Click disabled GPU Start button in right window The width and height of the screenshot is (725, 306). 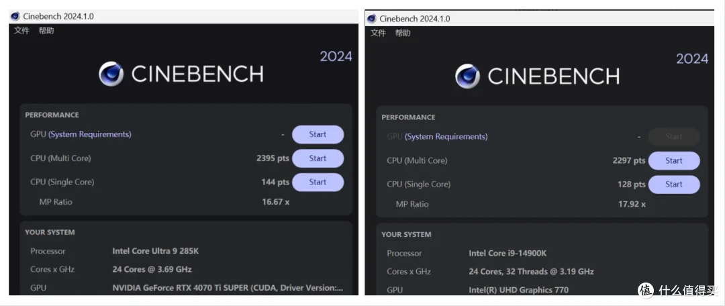click(674, 137)
